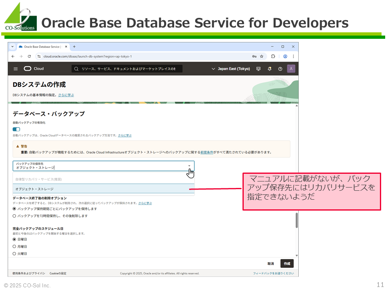The height and width of the screenshot is (291, 388).
Task: Open the Japan East (Tokyo) region dropdown
Action: pyautogui.click(x=231, y=69)
